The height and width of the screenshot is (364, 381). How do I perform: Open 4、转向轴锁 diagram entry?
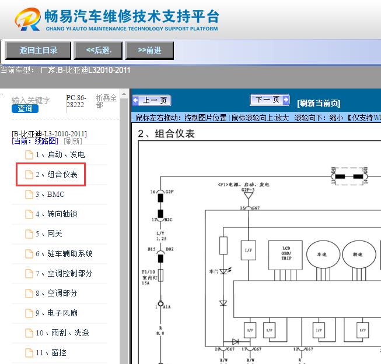57,214
